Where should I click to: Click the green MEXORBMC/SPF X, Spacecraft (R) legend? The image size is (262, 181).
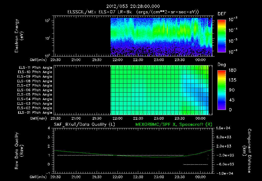pyautogui.click(x=174, y=125)
